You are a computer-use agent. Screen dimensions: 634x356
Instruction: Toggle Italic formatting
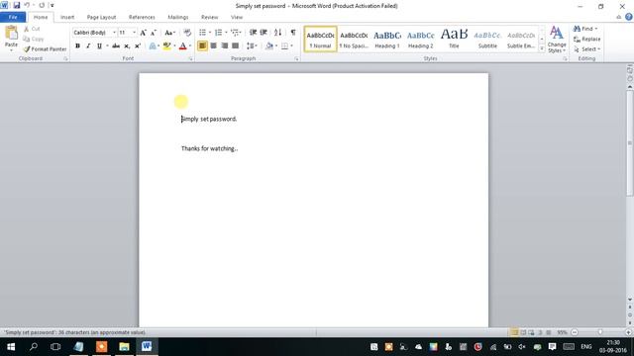[x=88, y=46]
